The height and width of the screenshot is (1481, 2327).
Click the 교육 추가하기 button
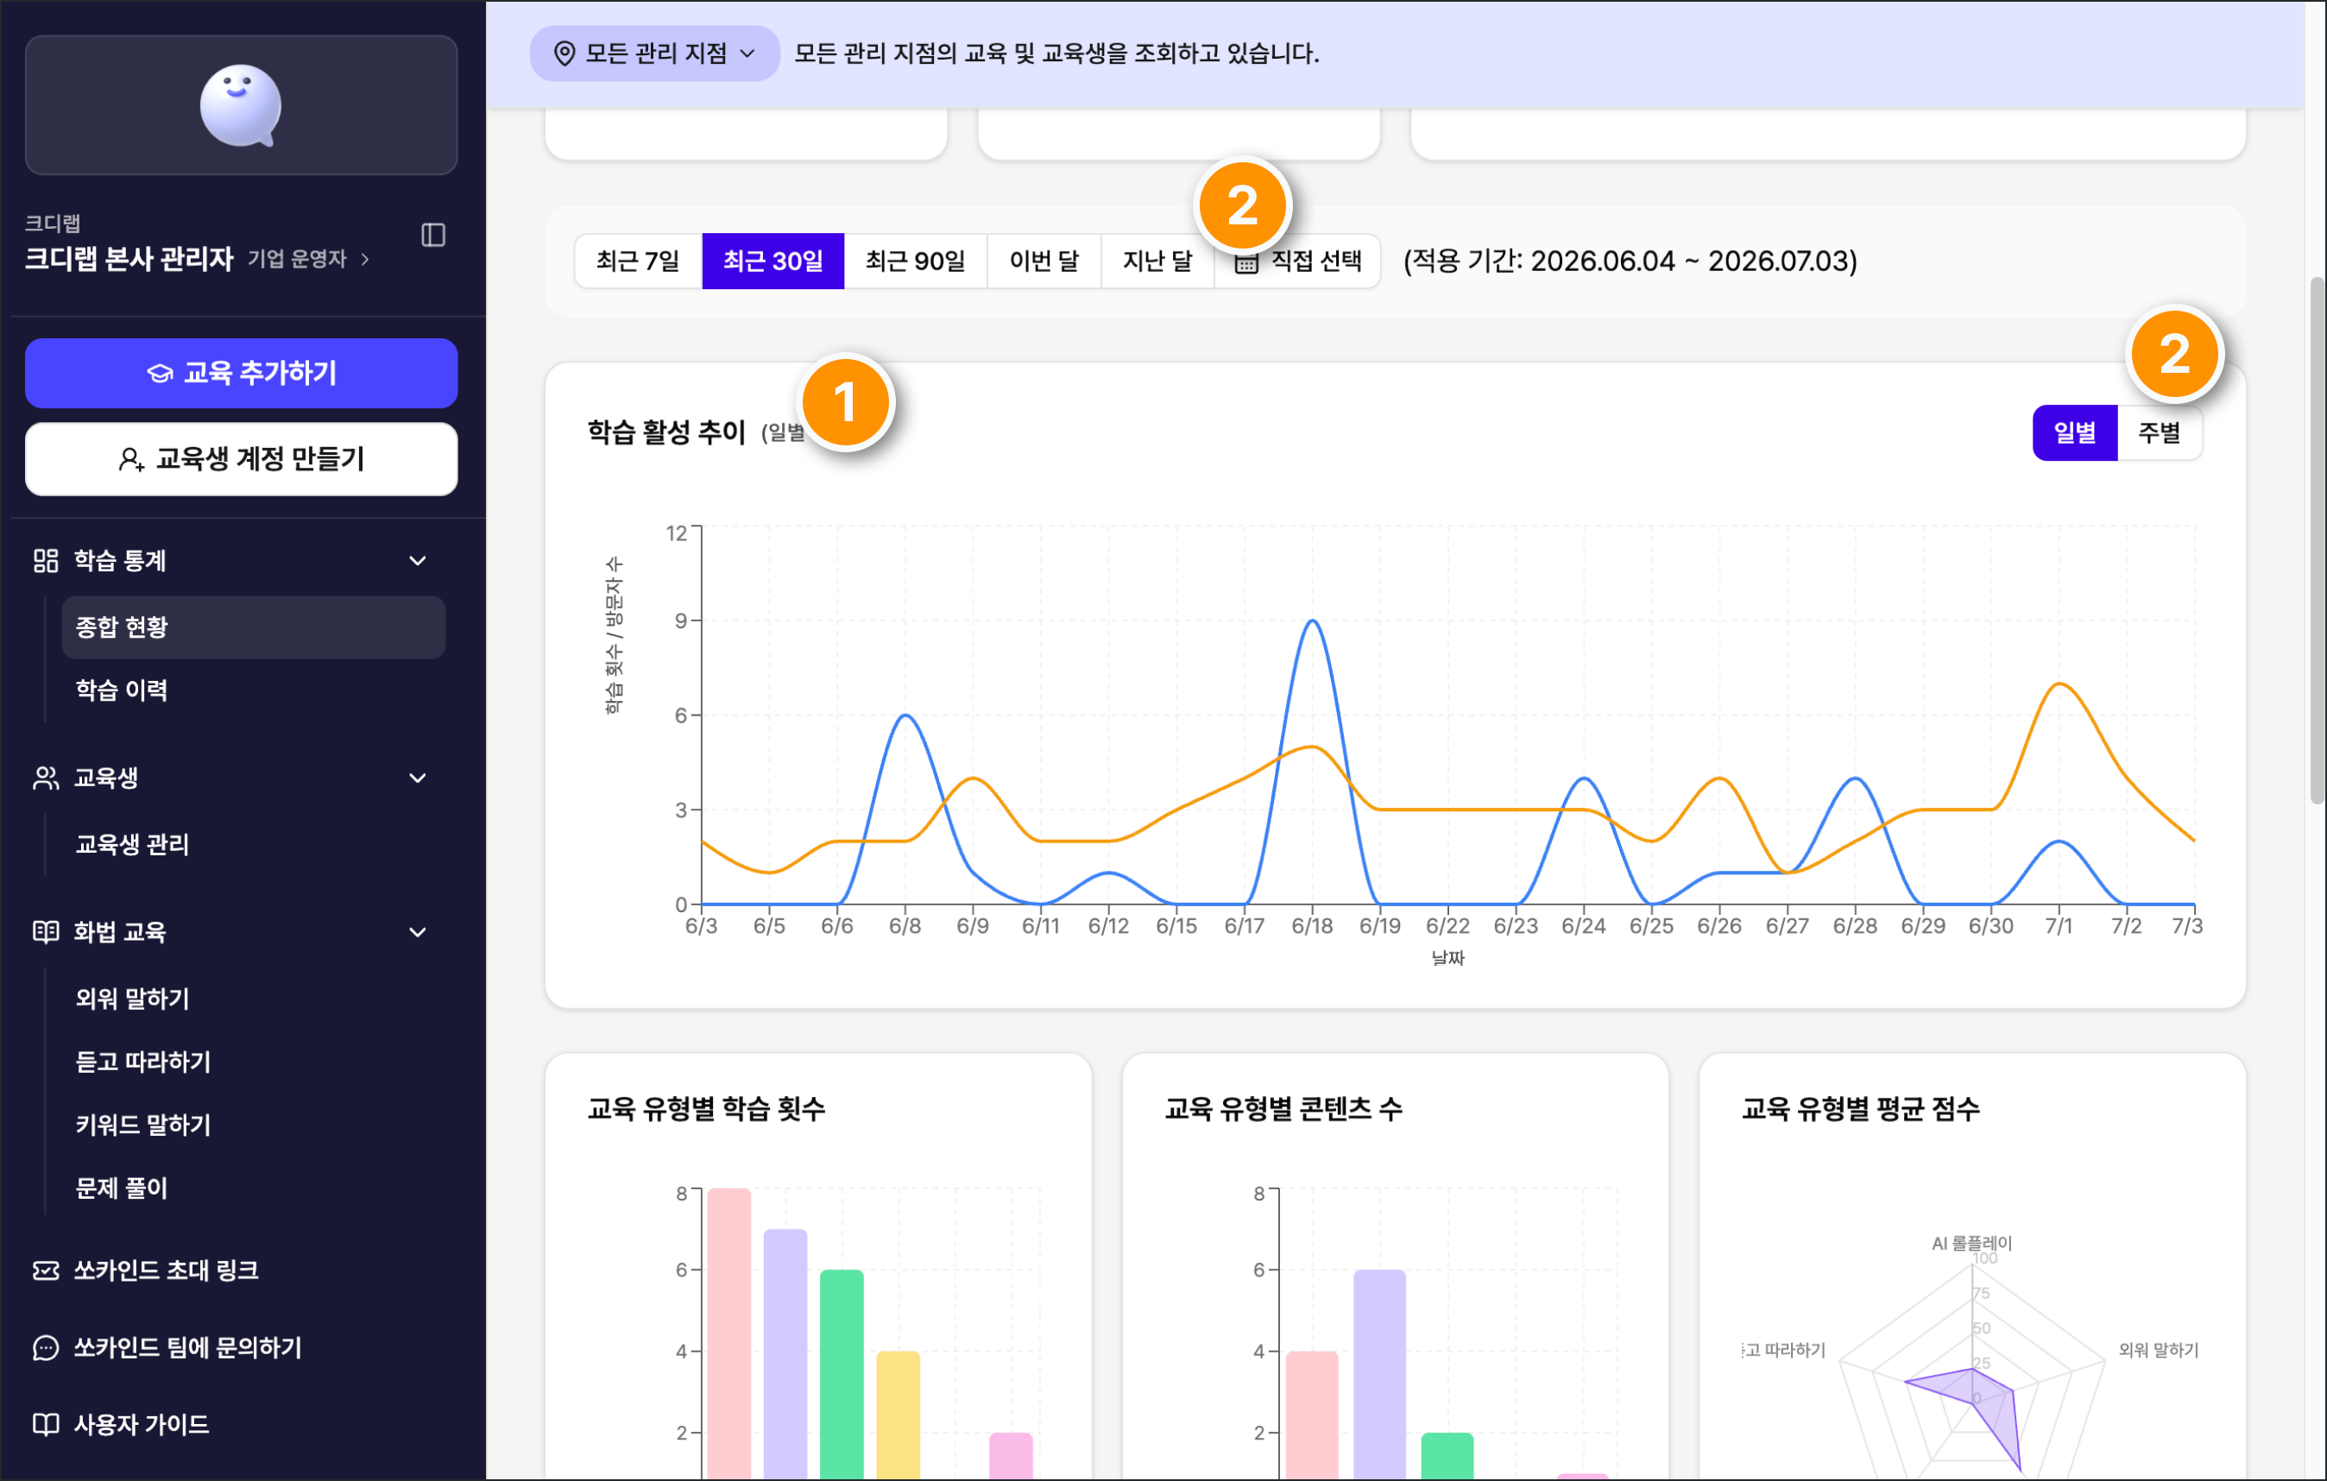(x=241, y=373)
